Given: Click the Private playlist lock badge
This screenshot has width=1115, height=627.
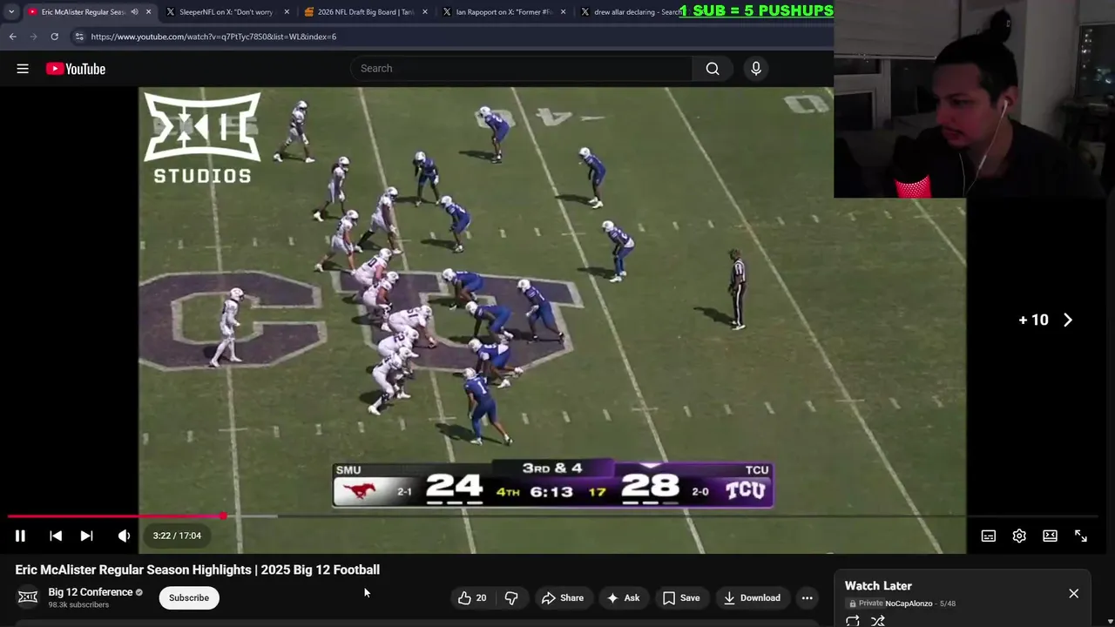Looking at the screenshot, I should point(864,603).
